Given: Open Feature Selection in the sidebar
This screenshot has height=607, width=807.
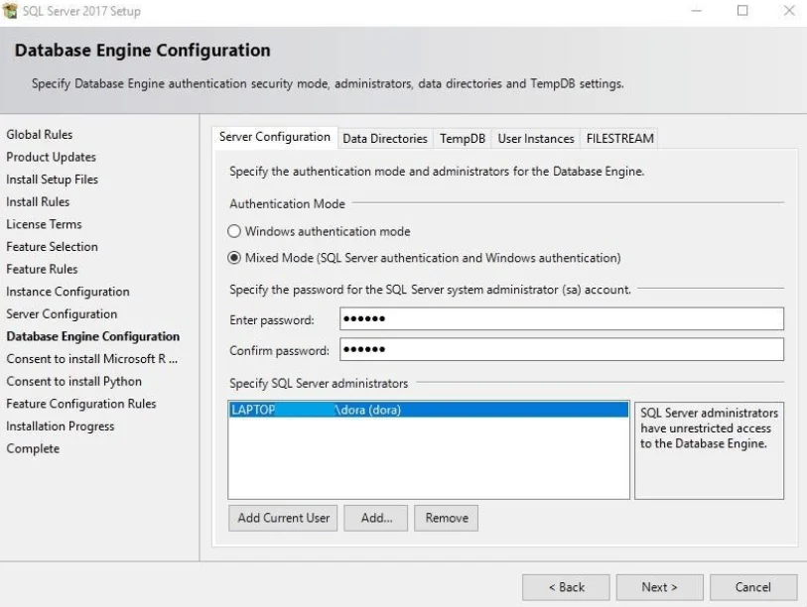Looking at the screenshot, I should coord(52,246).
